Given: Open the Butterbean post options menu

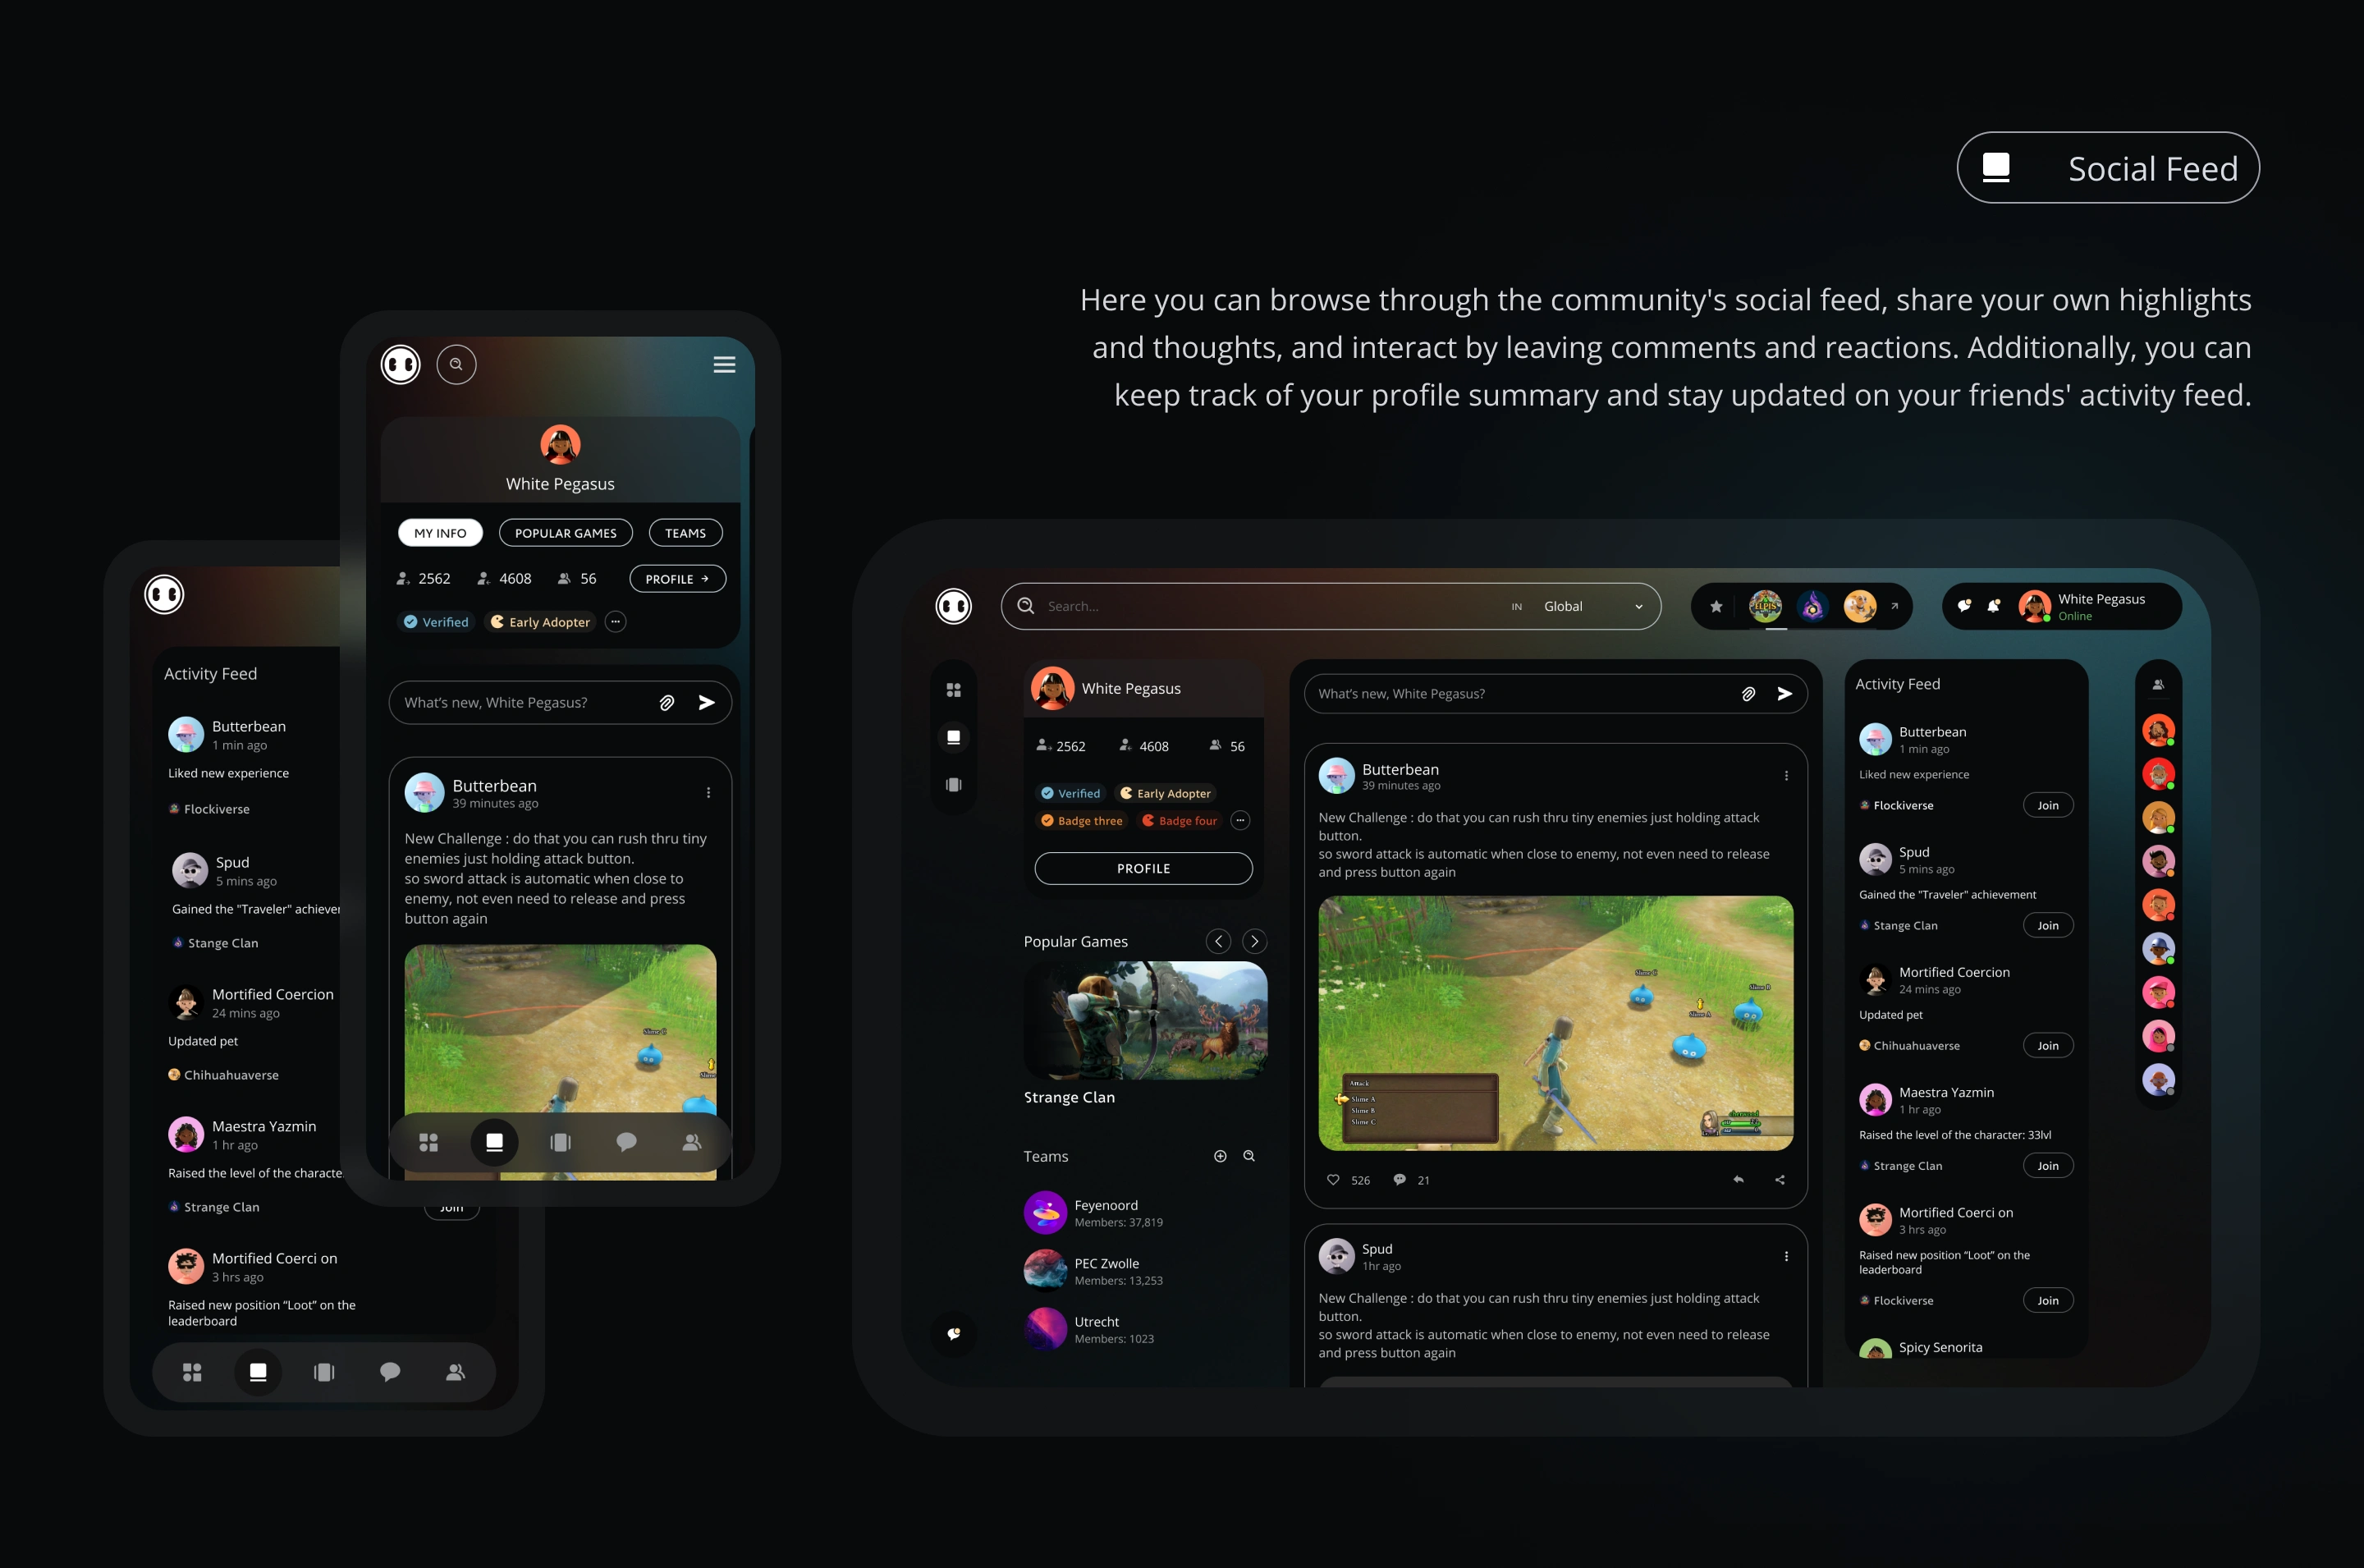Looking at the screenshot, I should 1784,775.
